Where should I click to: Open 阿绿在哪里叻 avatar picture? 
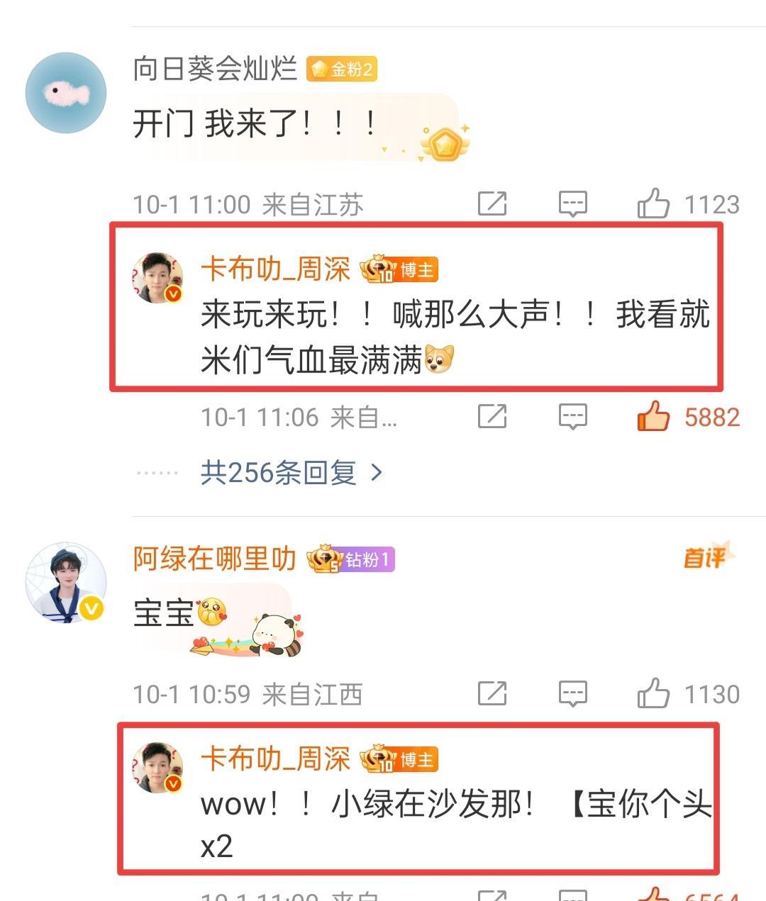(66, 583)
